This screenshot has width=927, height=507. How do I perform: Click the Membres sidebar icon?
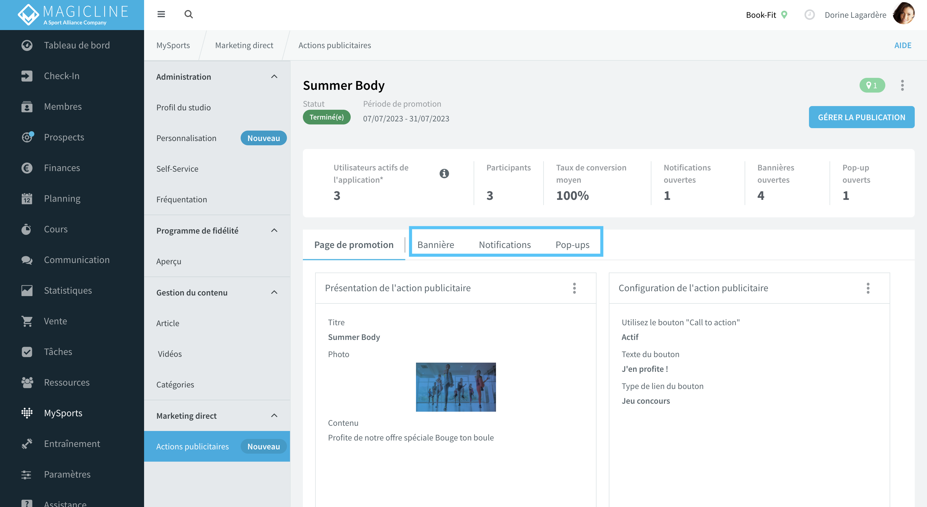click(x=27, y=106)
